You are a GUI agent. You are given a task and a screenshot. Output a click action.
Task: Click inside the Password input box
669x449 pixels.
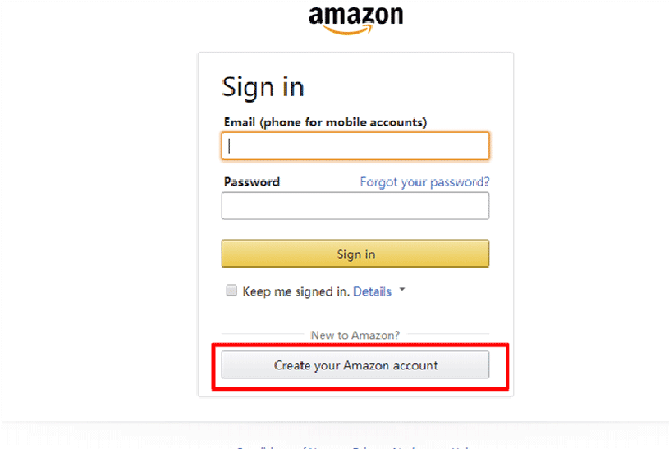[355, 206]
